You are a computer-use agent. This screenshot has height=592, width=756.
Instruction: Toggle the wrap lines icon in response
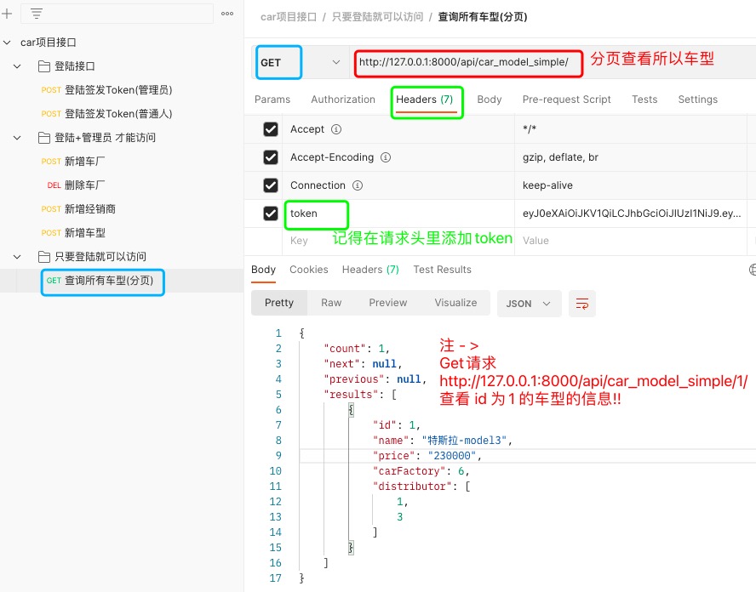(x=582, y=303)
